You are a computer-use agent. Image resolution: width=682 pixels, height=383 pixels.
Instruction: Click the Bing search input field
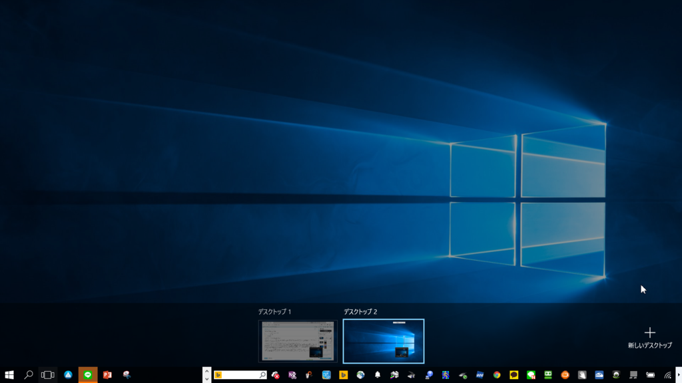(x=240, y=375)
